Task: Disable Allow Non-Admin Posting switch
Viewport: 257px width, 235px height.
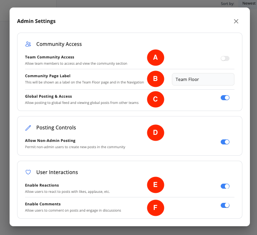Action: (x=225, y=142)
